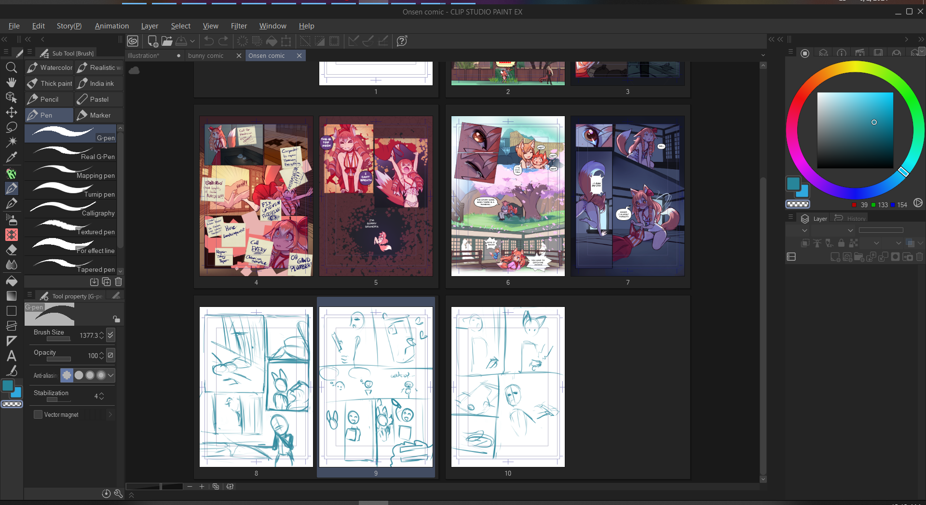Select the Lasso selection tool
The height and width of the screenshot is (505, 926).
[12, 127]
